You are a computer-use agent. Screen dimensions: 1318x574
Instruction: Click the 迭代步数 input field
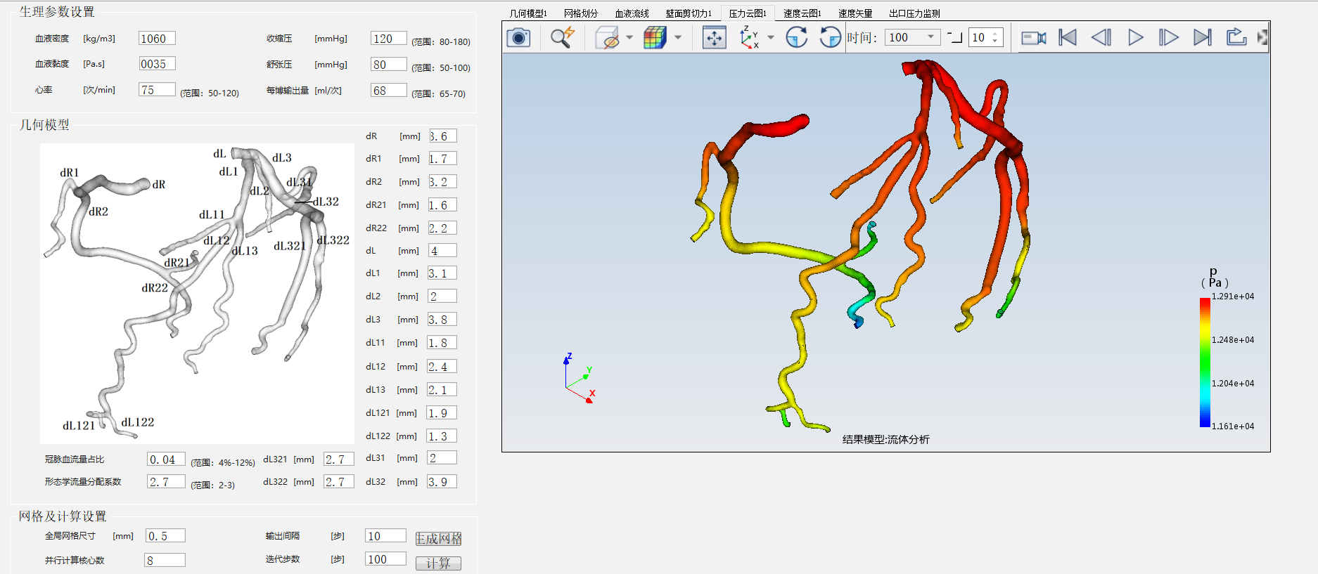(385, 559)
